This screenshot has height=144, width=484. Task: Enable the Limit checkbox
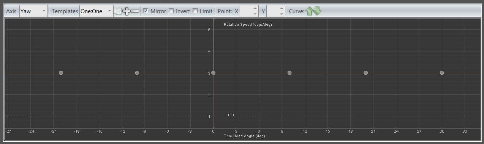click(x=195, y=11)
